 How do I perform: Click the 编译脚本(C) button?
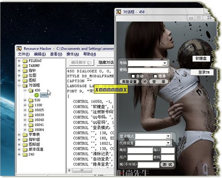[x=81, y=63]
